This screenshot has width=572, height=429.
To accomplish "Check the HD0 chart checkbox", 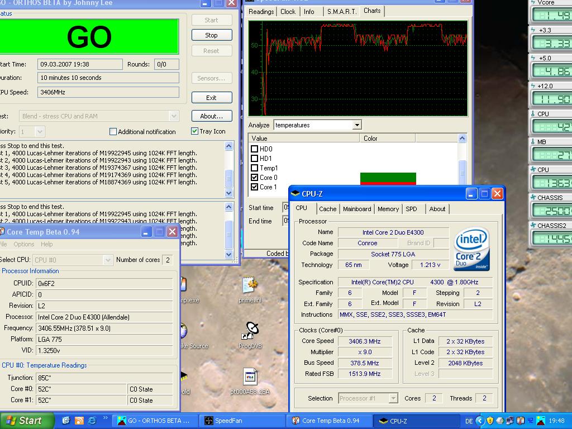I will click(255, 149).
